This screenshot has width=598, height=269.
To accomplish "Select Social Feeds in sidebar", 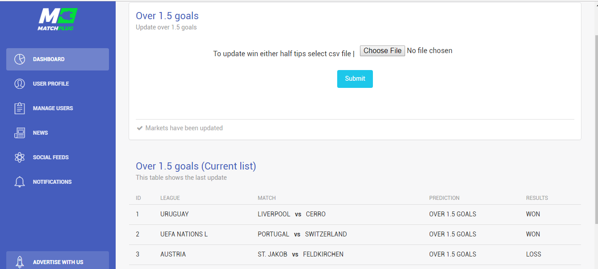I will pyautogui.click(x=58, y=157).
